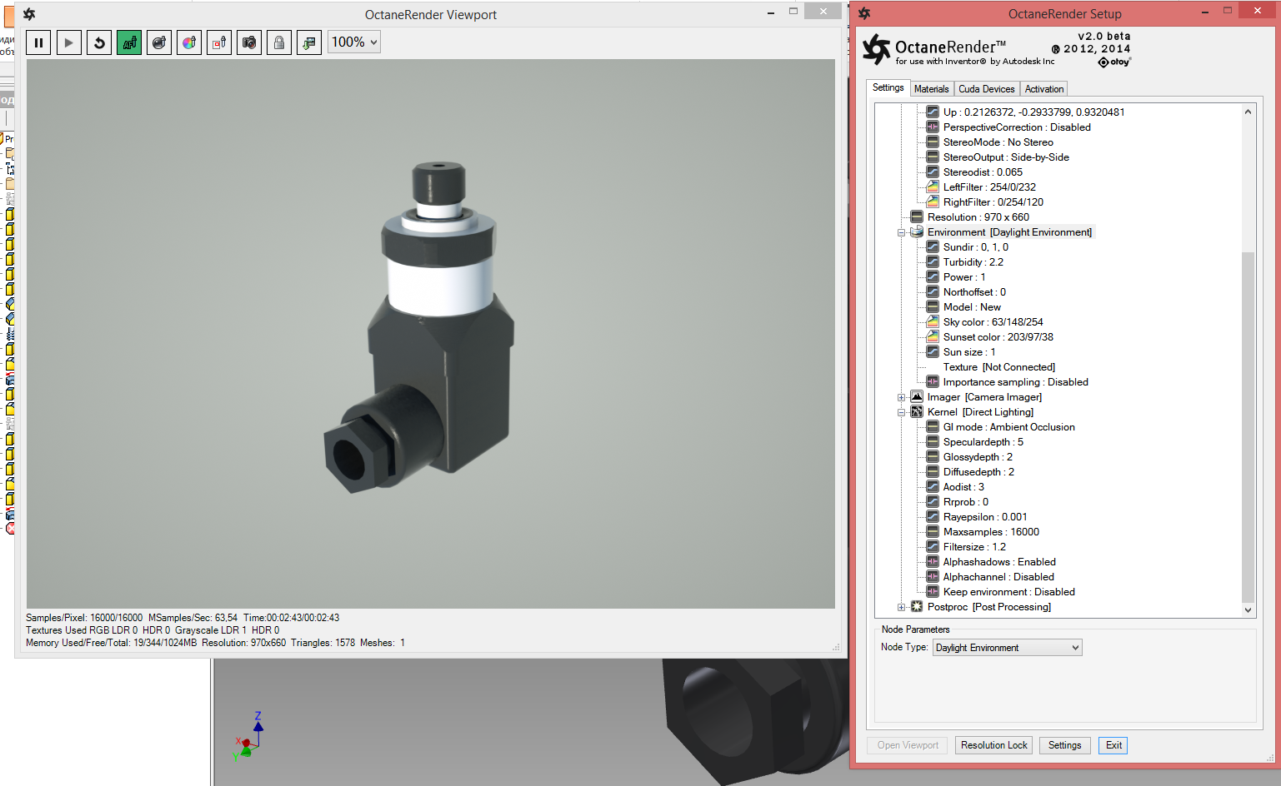Click the Kernel node icon
This screenshot has width=1281, height=786.
click(917, 411)
